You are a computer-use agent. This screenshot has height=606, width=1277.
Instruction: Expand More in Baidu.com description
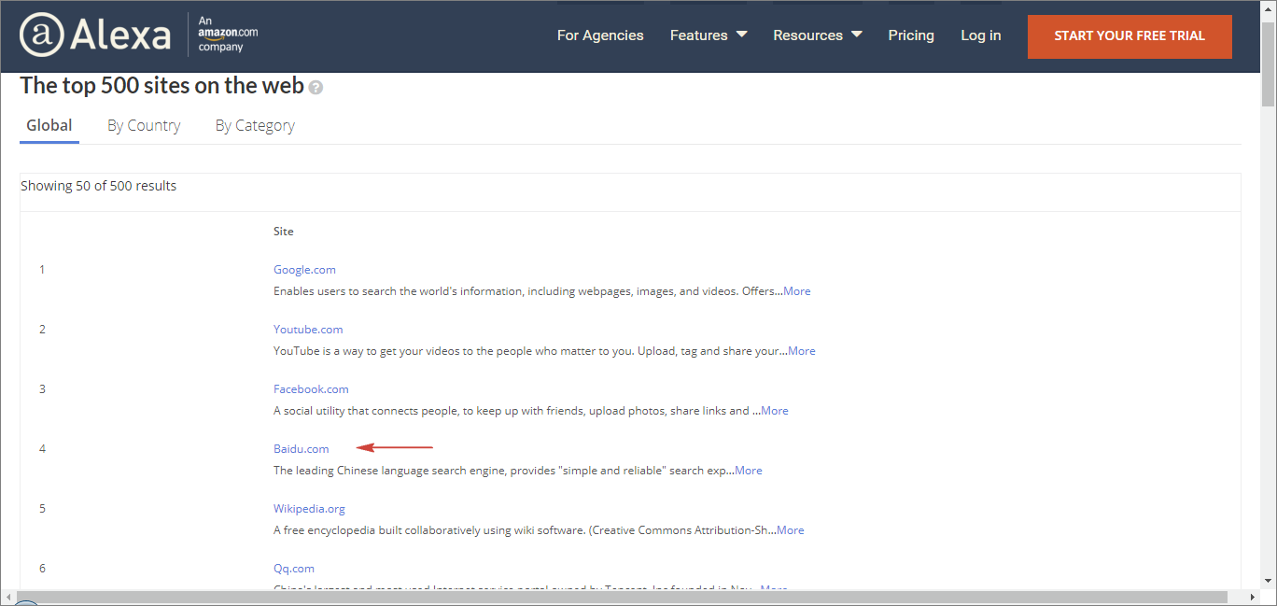coord(749,471)
